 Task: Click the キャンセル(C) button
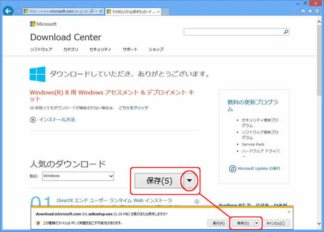275,223
